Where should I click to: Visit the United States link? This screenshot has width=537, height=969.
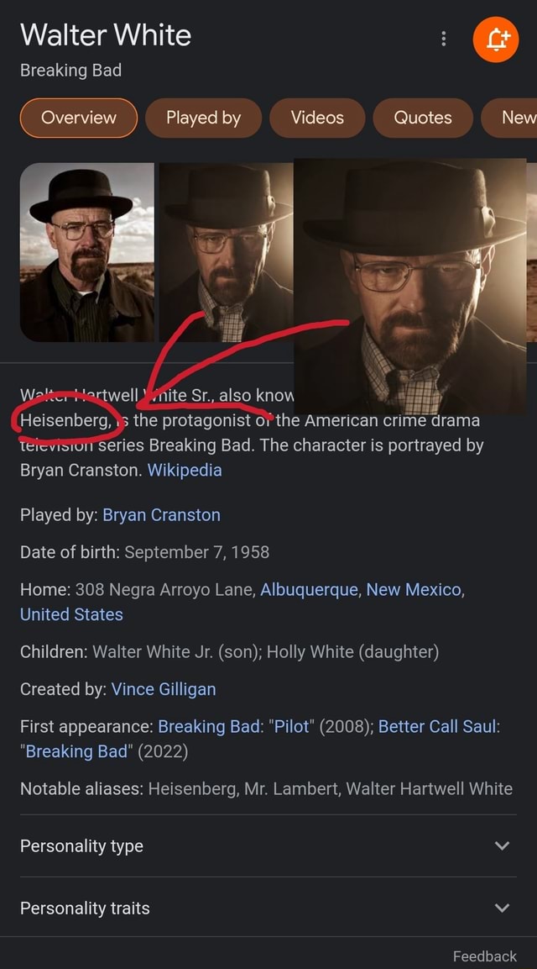click(71, 614)
